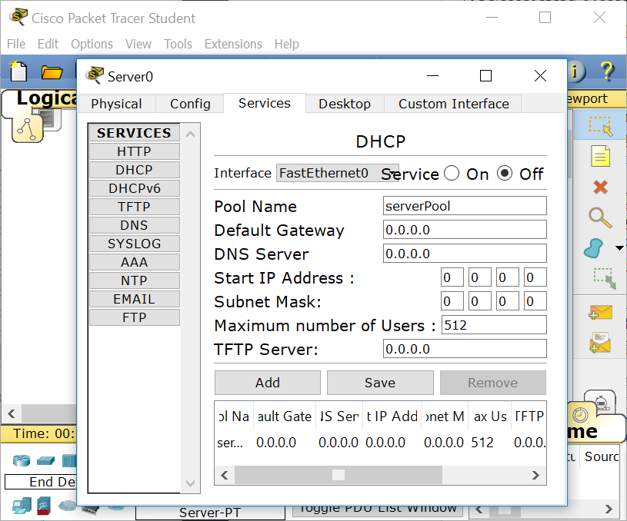Open the NTP service settings
This screenshot has height=521, width=627.
135,280
